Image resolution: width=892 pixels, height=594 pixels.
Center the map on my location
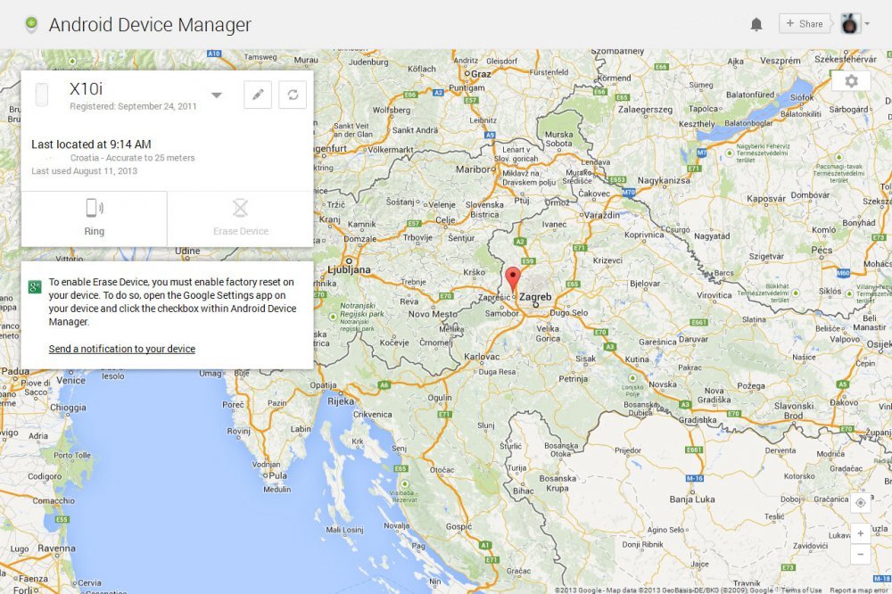coord(860,503)
